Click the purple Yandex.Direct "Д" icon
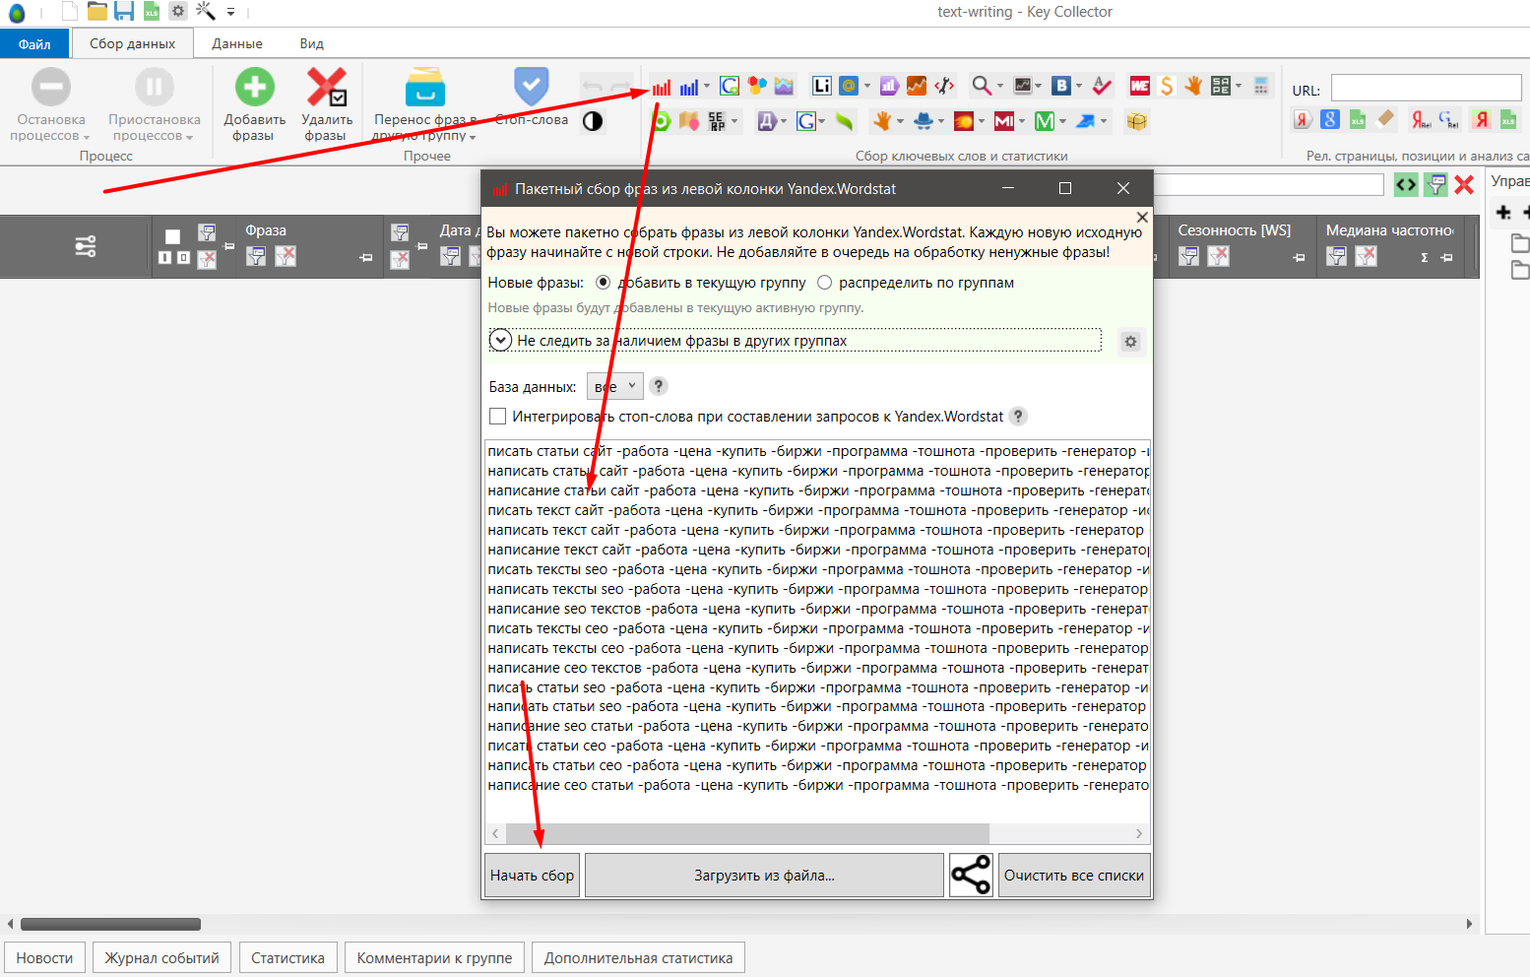 (x=767, y=121)
